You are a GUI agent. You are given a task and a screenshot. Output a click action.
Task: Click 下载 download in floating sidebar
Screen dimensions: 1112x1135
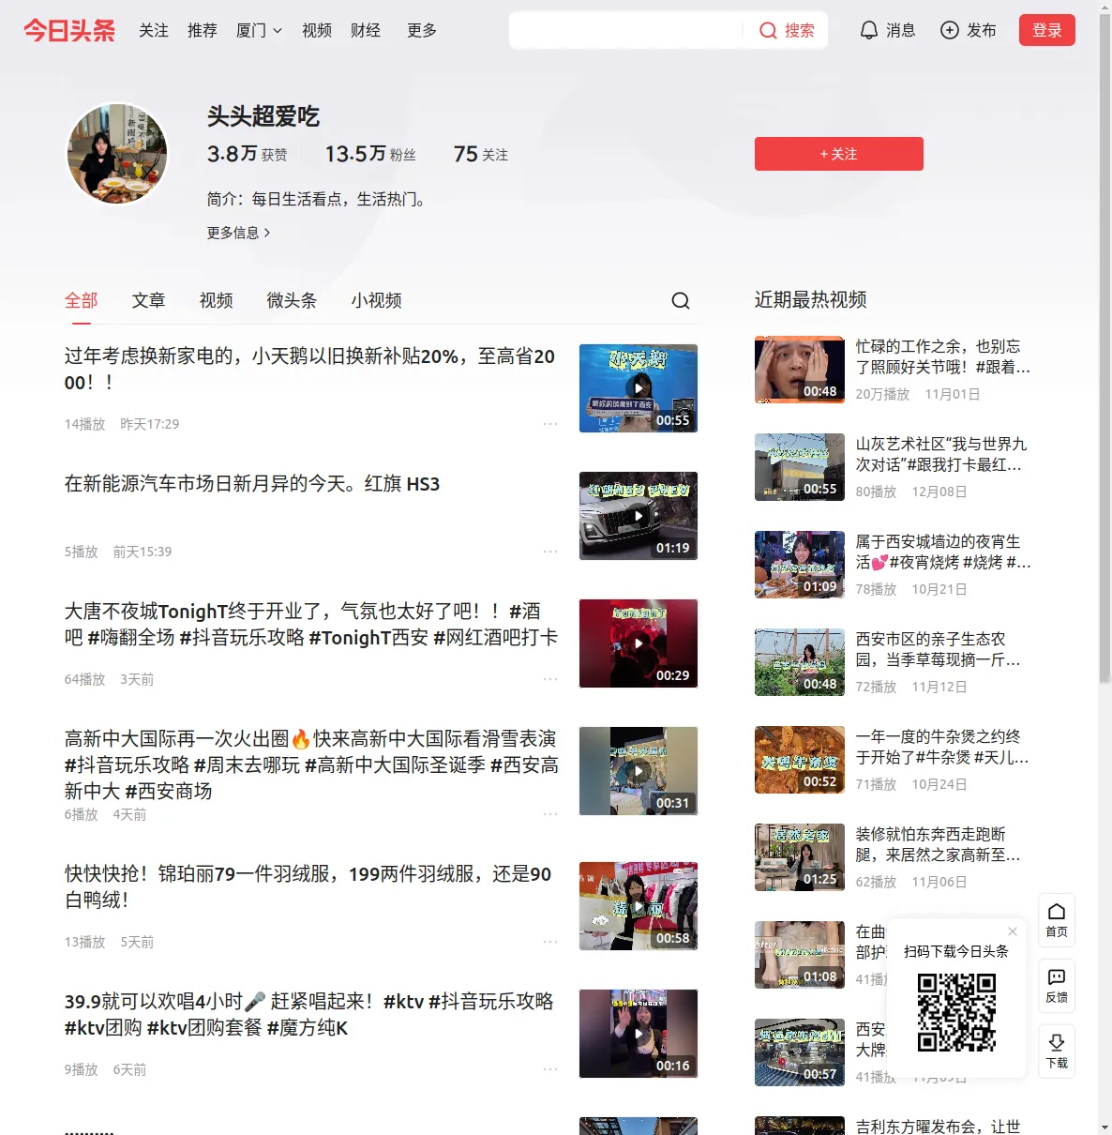1057,1052
